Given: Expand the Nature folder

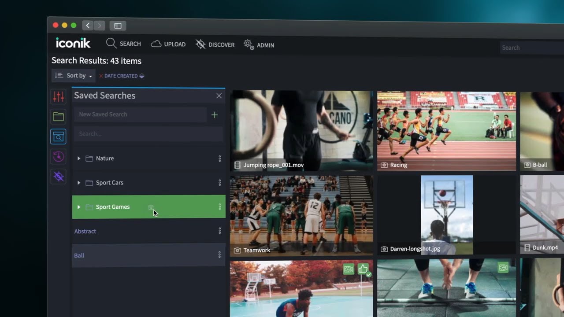Looking at the screenshot, I should 79,158.
